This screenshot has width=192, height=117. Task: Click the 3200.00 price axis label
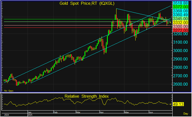[x=180, y=34]
